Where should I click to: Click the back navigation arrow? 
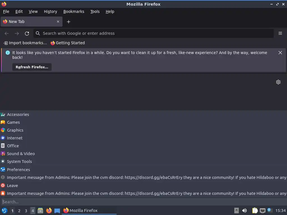[x=7, y=34]
